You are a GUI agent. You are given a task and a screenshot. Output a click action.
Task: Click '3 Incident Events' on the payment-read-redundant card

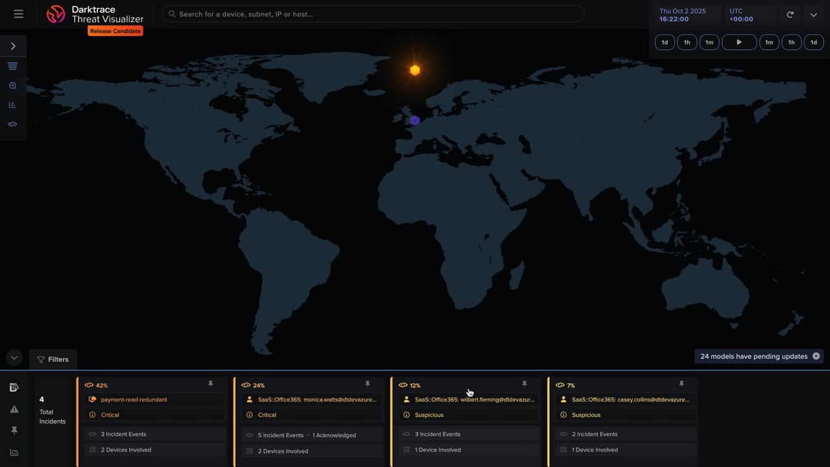click(x=123, y=434)
